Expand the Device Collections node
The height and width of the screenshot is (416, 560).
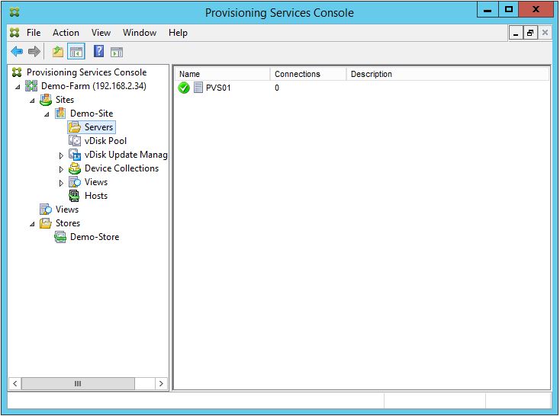pos(61,169)
